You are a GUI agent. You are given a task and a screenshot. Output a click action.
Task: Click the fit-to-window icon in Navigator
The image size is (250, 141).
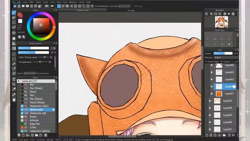click(x=216, y=14)
